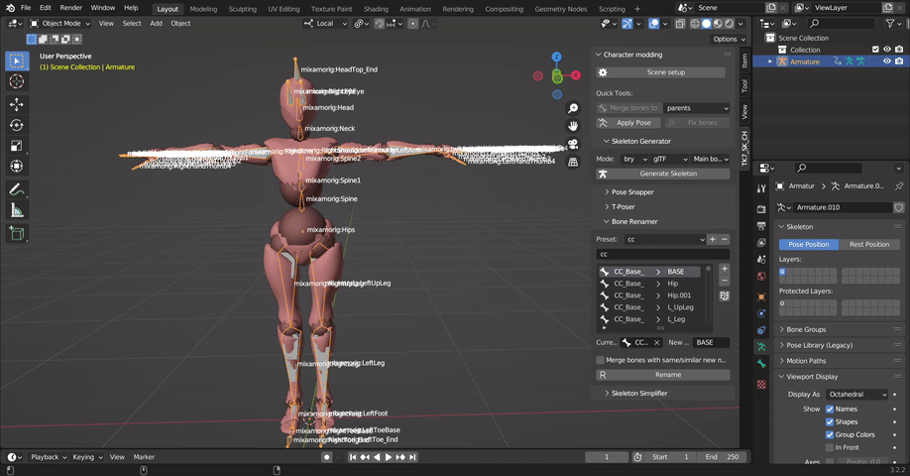The image size is (910, 476).
Task: Toggle Collection exclude checkbox in outliner
Action: click(x=875, y=50)
